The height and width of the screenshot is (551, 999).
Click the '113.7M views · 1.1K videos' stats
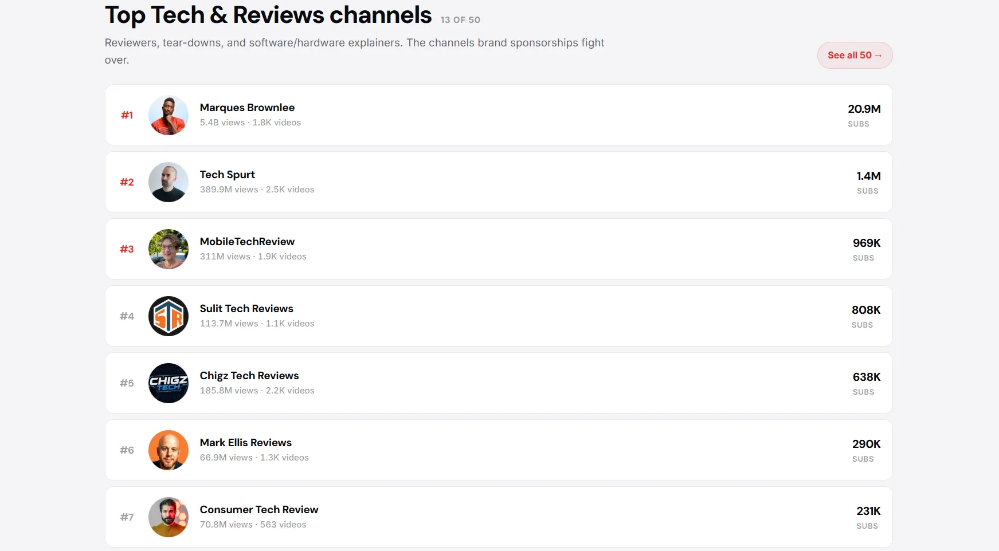click(257, 324)
